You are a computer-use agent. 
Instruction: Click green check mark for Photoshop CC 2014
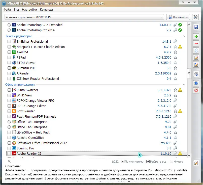click(x=180, y=30)
